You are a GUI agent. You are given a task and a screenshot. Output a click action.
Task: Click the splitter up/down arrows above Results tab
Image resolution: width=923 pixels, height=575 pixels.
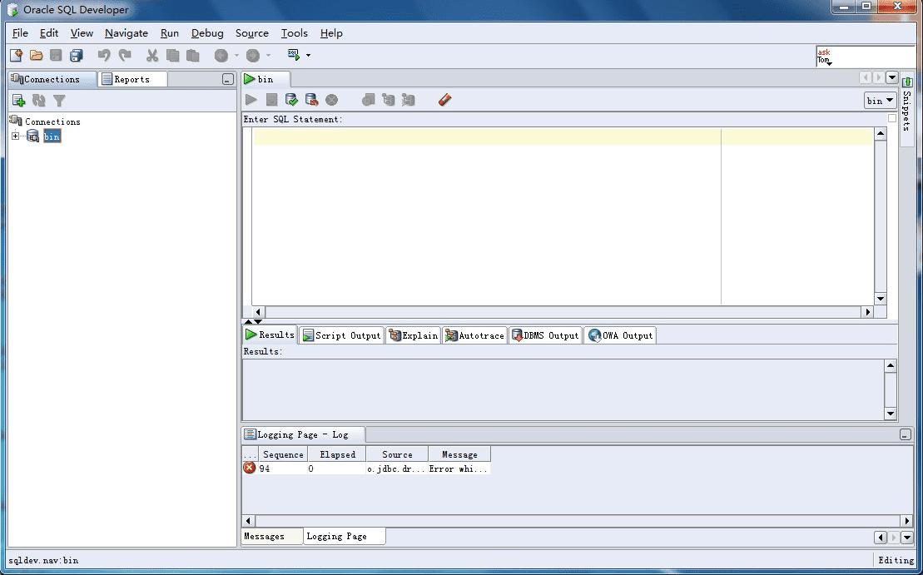click(x=253, y=321)
